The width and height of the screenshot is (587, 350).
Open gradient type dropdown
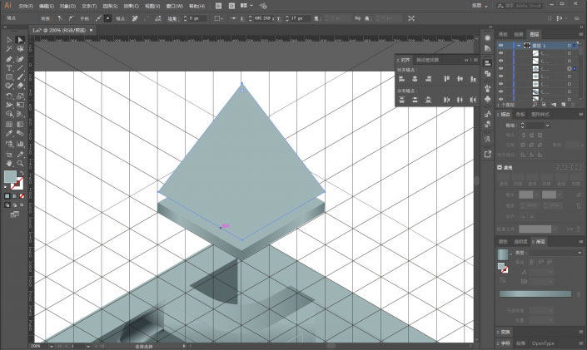coord(580,253)
